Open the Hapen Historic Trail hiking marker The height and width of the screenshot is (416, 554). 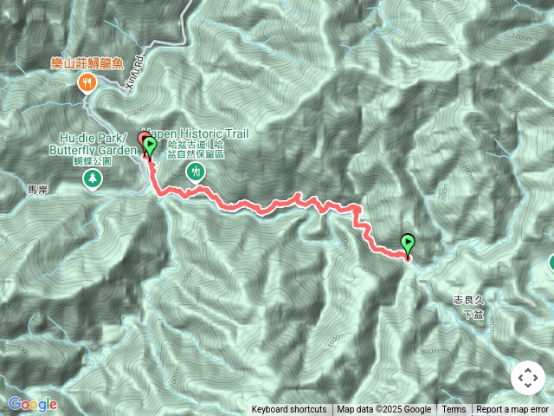196,173
